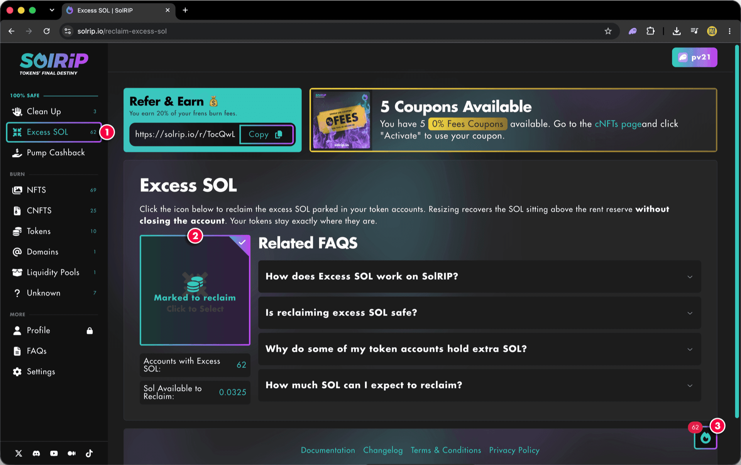Copy the referral link
741x465 pixels.
pyautogui.click(x=266, y=134)
